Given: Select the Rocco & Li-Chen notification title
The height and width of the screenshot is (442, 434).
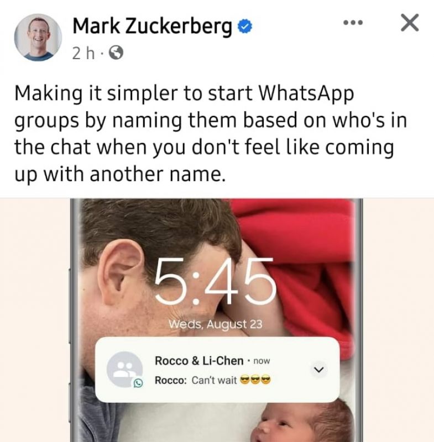Looking at the screenshot, I should (x=199, y=361).
